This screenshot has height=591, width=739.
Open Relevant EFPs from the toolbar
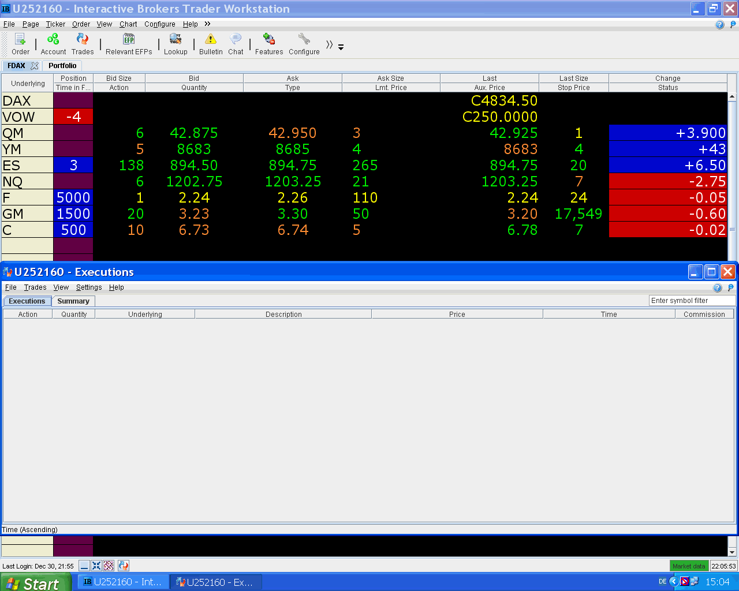(x=129, y=44)
